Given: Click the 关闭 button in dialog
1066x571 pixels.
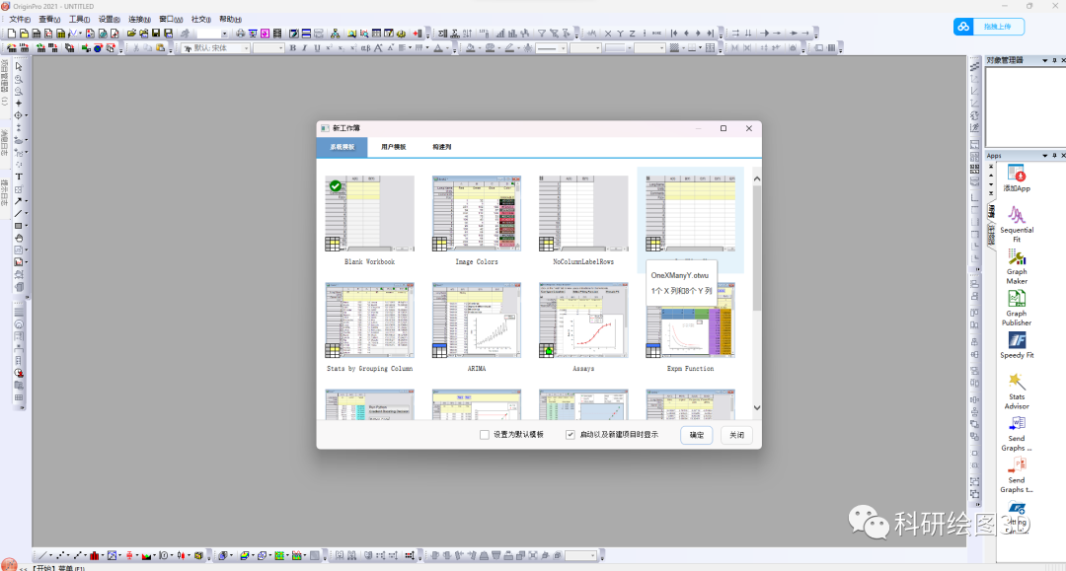Looking at the screenshot, I should [737, 435].
